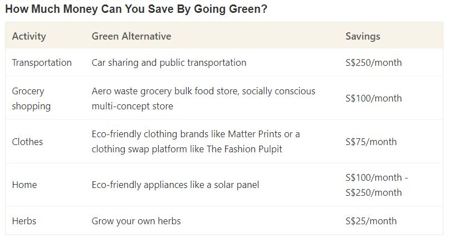Click the Home activity cell
The height and width of the screenshot is (246, 454).
pyautogui.click(x=25, y=185)
